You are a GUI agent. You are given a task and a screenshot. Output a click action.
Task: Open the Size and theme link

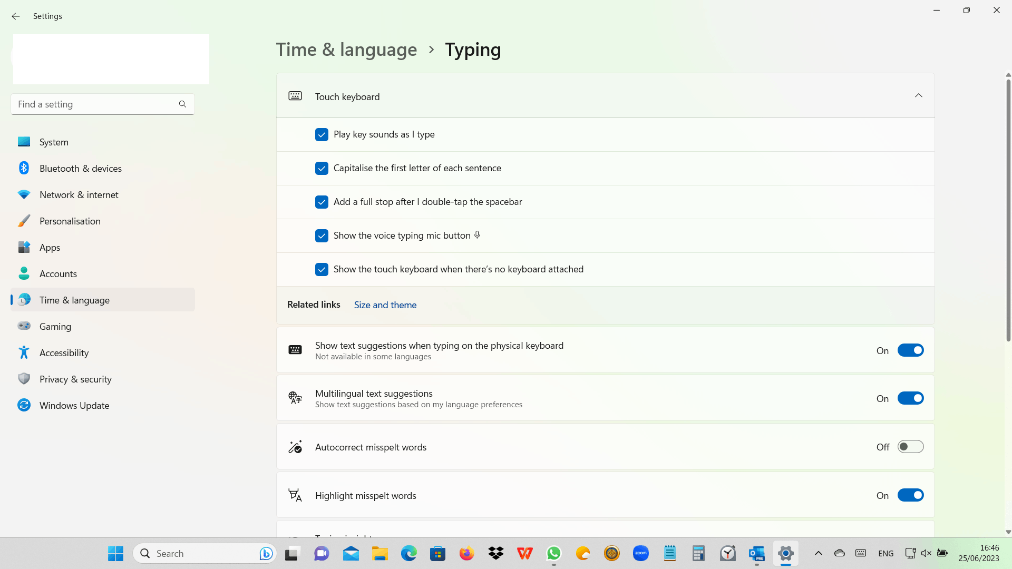coord(385,305)
